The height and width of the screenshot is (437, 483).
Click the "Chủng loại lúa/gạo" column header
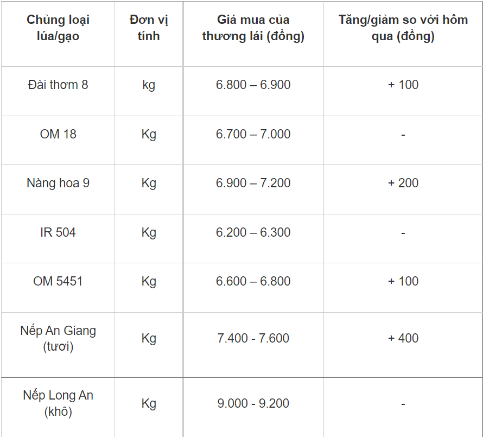pos(58,28)
